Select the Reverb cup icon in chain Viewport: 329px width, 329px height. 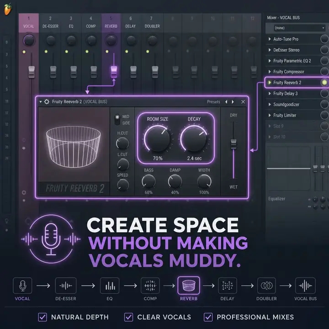pyautogui.click(x=189, y=285)
